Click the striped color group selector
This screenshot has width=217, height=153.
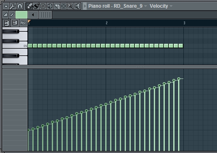pyautogui.click(x=45, y=15)
